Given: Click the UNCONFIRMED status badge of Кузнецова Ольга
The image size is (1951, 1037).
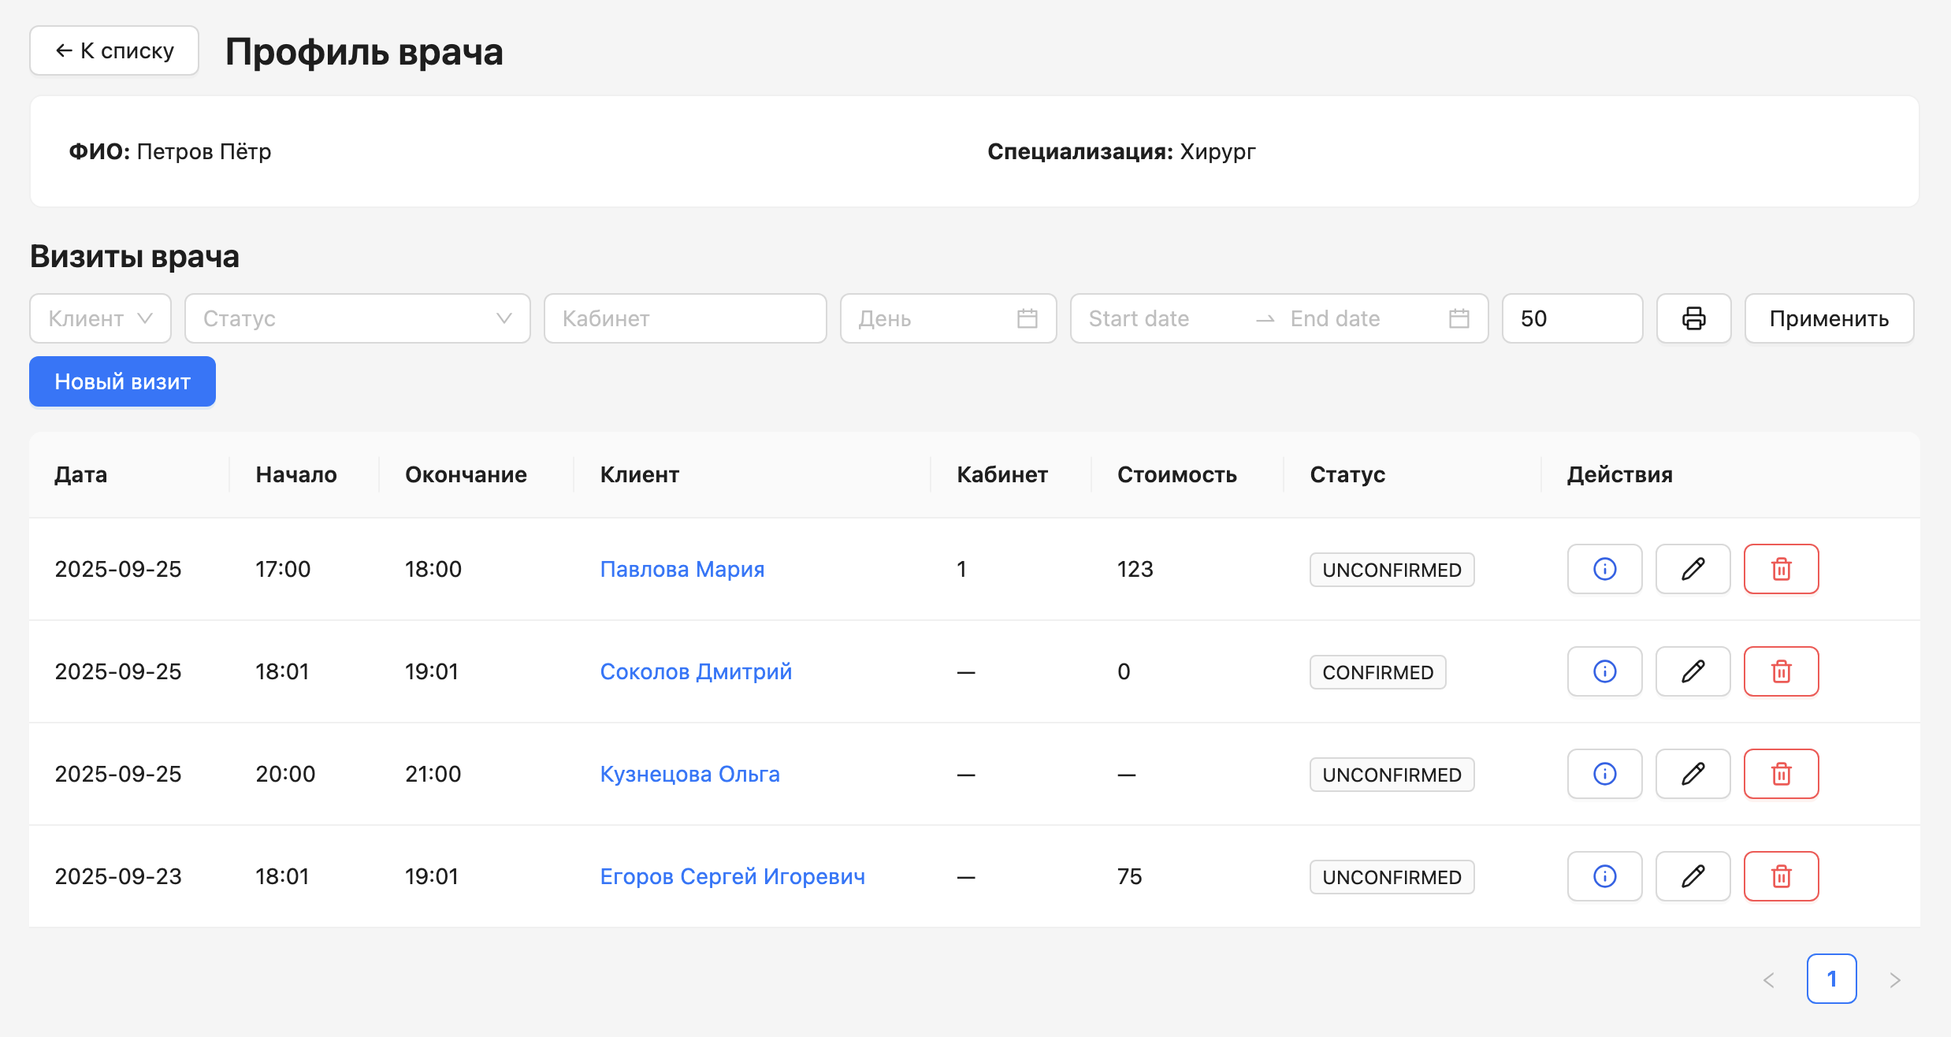Looking at the screenshot, I should (x=1392, y=774).
